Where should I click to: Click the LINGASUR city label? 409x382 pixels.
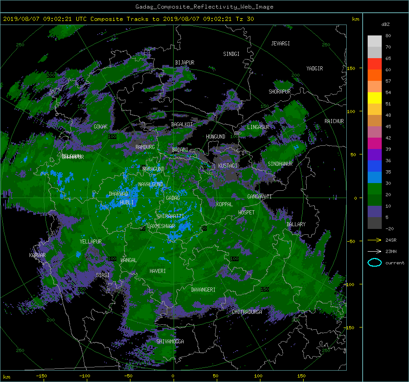tap(258, 127)
